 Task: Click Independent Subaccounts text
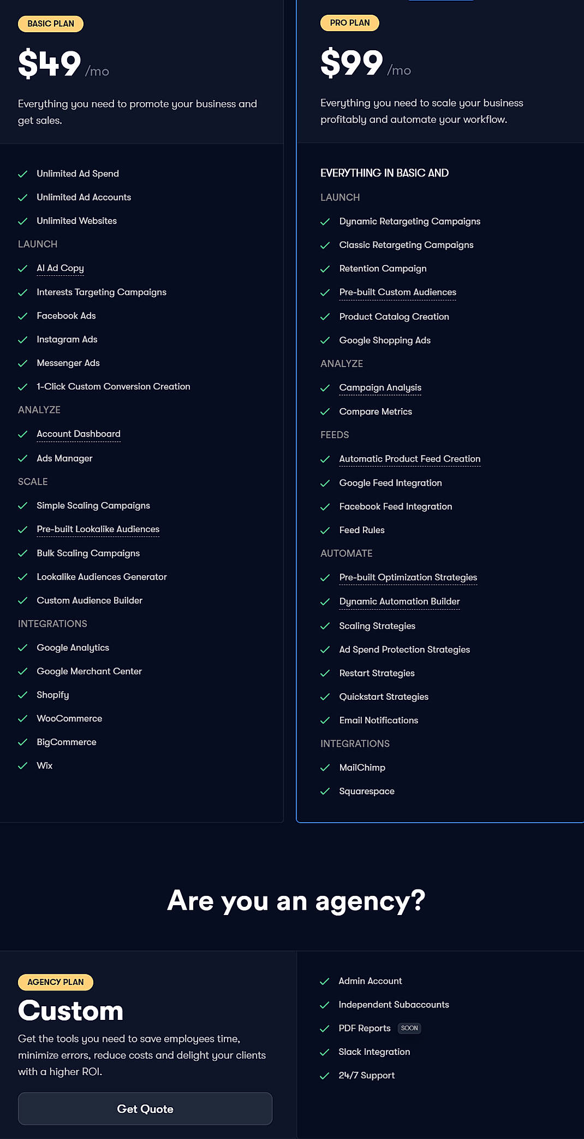point(394,1005)
